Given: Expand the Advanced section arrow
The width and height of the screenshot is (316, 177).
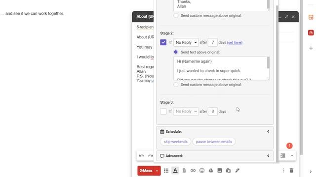Looking at the screenshot, I should click(x=268, y=156).
